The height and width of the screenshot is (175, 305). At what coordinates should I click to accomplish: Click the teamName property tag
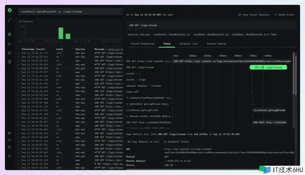point(254,35)
